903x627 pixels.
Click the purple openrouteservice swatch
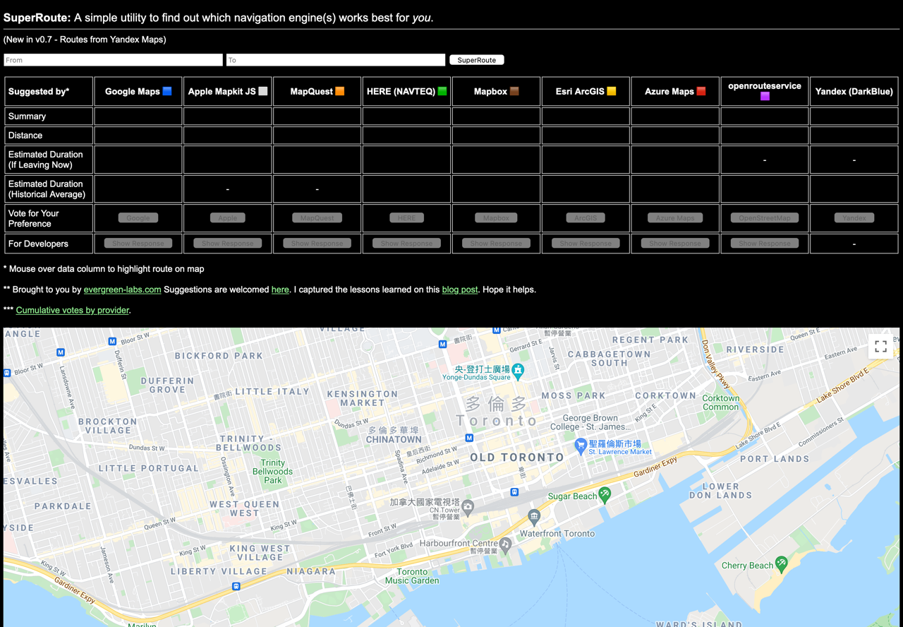[x=765, y=96]
